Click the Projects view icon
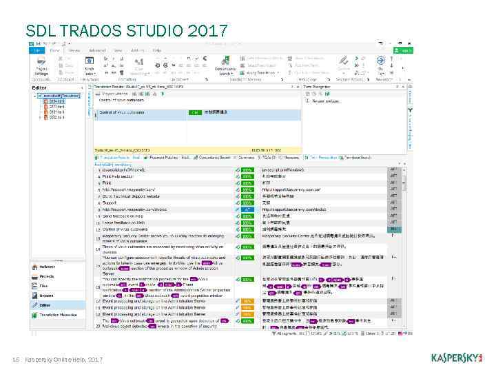 click(x=34, y=277)
